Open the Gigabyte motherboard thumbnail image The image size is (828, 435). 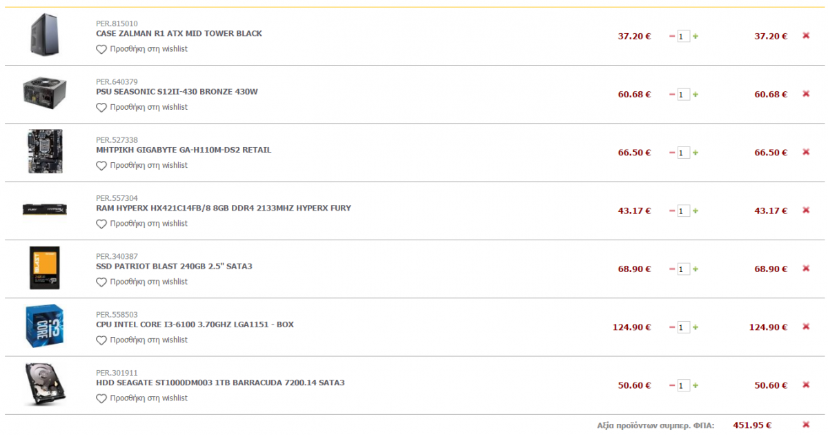pos(45,151)
